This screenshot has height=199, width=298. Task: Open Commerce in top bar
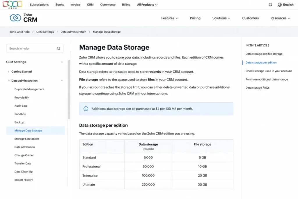point(108,5)
